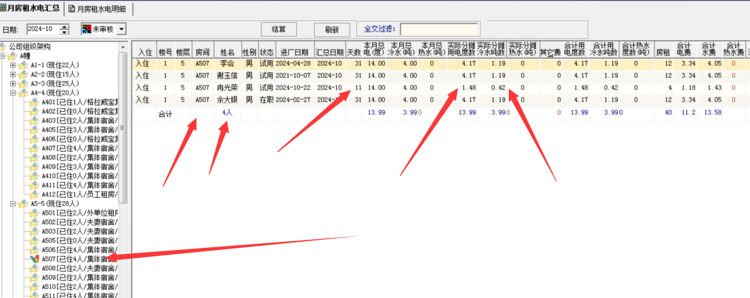Switch to the 月房租水电明细 tab
750x298 pixels.
(x=102, y=9)
